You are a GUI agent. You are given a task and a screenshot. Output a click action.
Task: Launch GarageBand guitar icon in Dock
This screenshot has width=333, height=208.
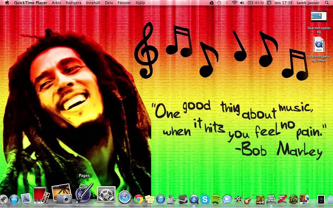click(249, 199)
